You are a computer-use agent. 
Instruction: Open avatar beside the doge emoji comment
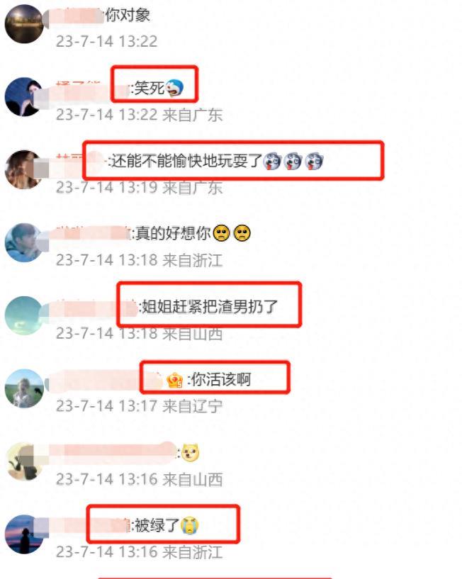(x=24, y=461)
